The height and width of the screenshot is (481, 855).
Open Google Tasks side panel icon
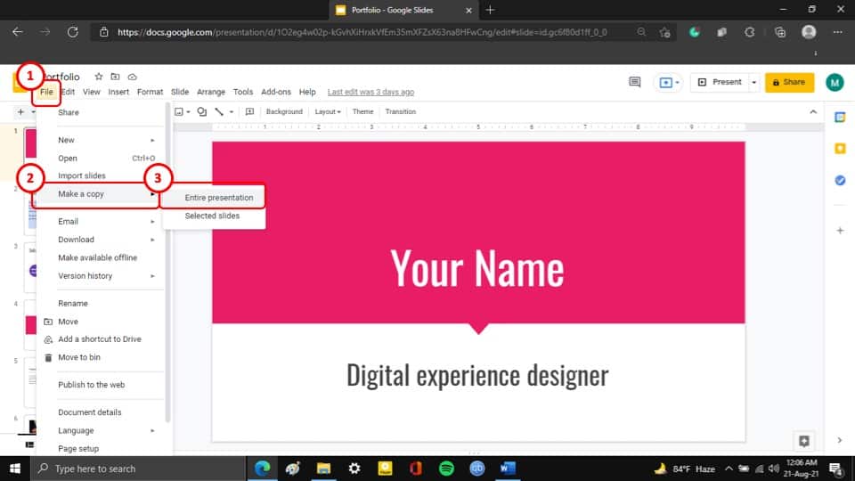[840, 180]
